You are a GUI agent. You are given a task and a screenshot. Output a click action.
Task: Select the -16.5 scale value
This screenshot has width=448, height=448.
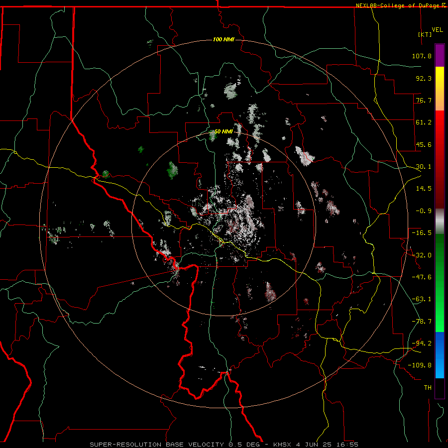coord(422,233)
